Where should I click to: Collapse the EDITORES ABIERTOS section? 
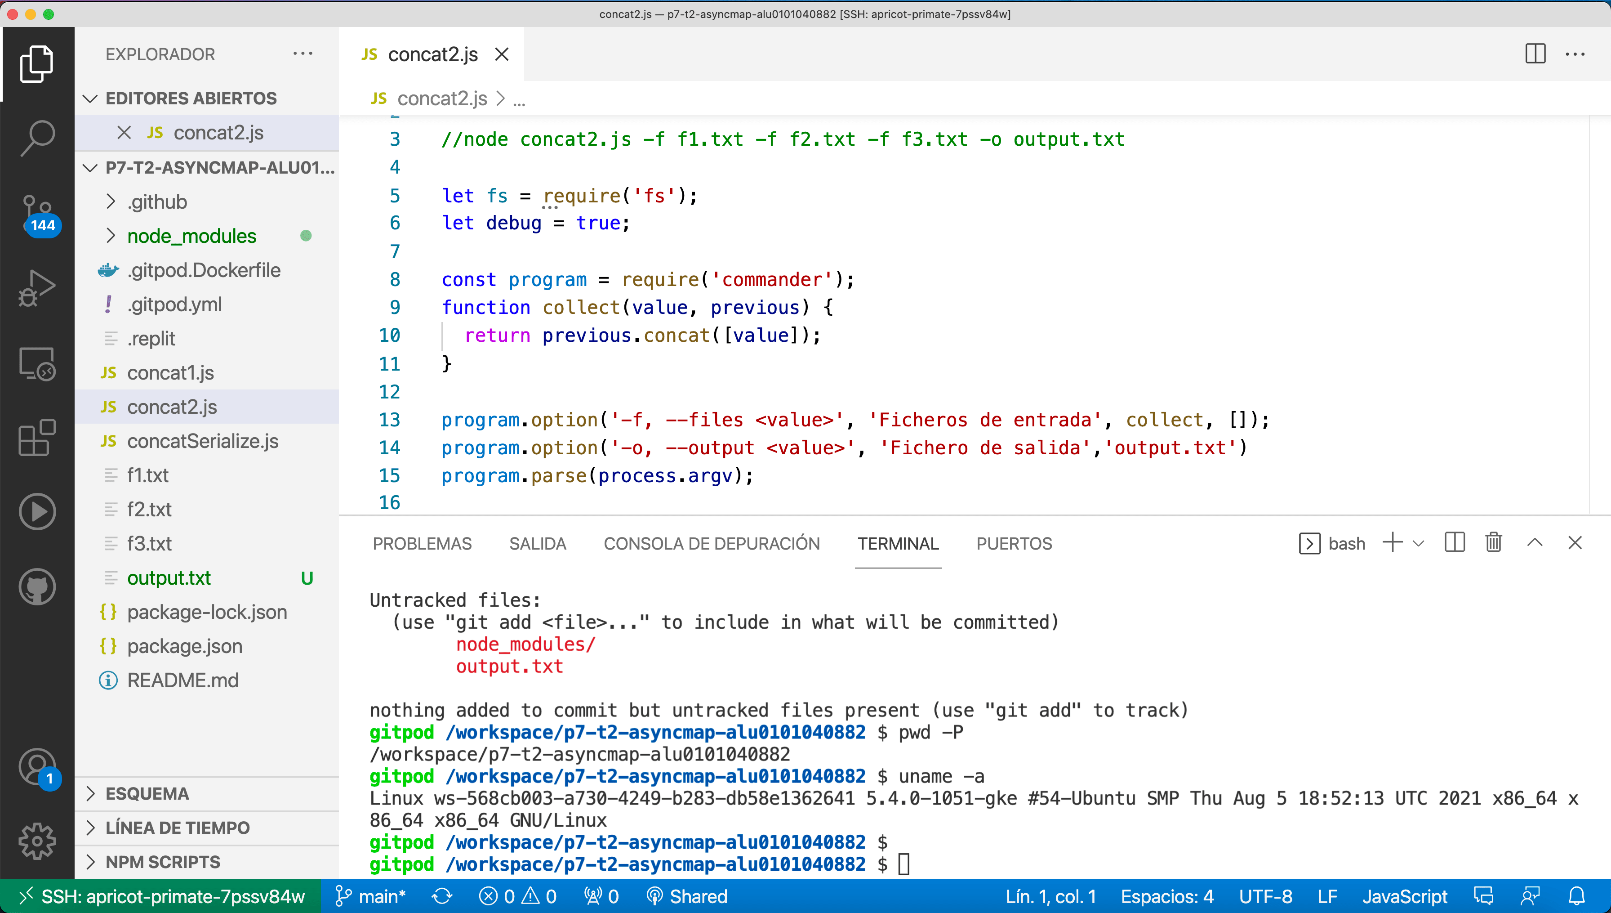click(191, 98)
